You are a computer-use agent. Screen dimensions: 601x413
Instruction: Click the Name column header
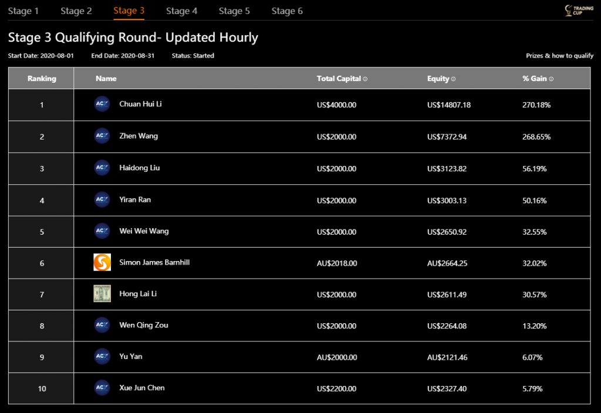click(x=106, y=78)
